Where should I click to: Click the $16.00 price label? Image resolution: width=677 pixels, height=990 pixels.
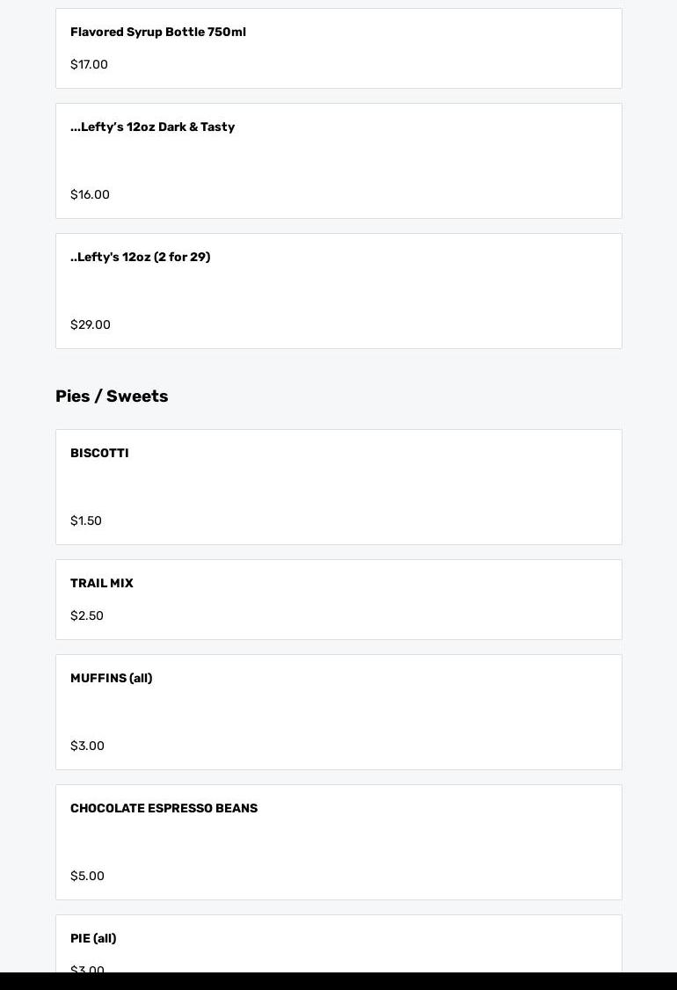90,195
